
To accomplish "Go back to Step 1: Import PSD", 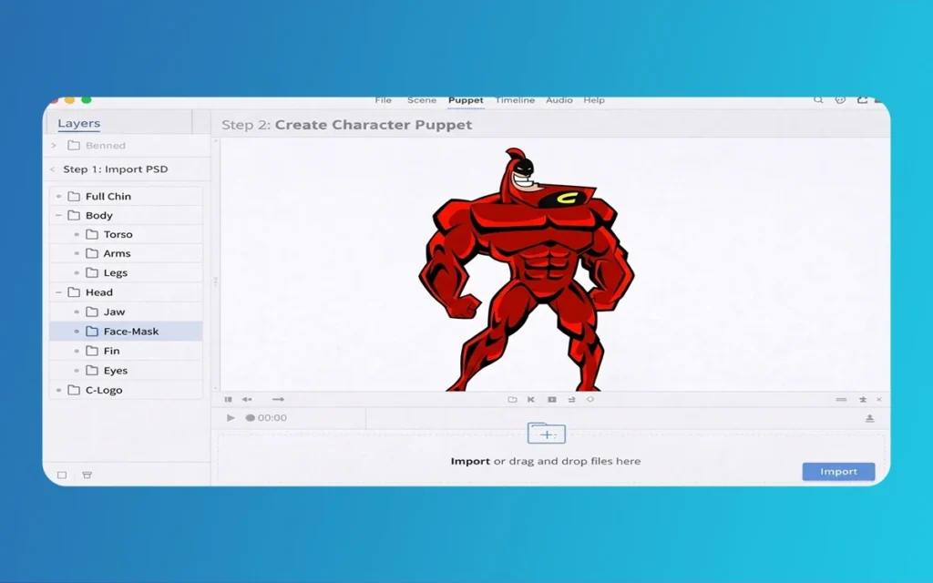I will pos(53,169).
